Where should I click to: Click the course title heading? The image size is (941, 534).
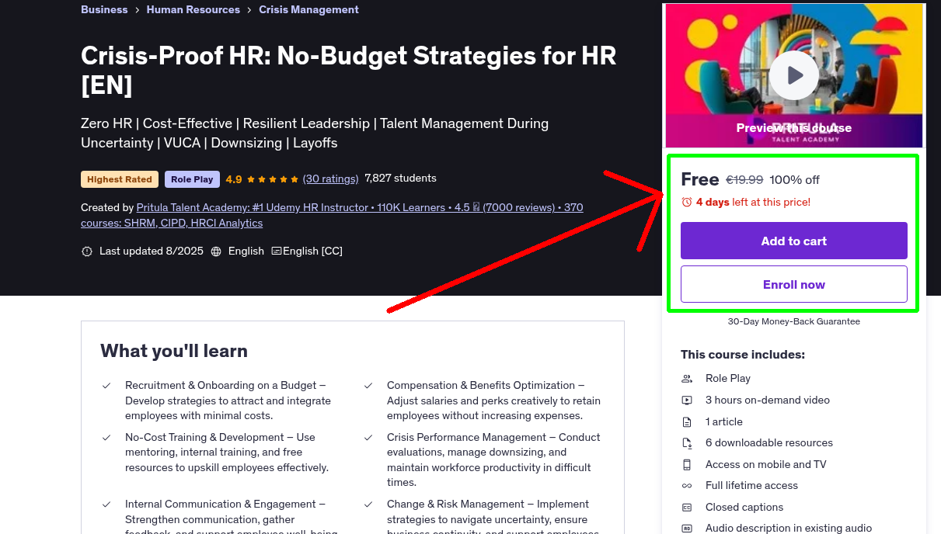pyautogui.click(x=349, y=70)
